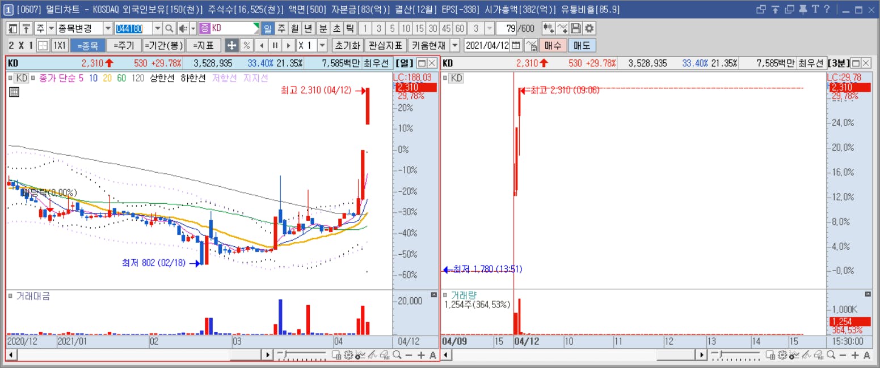880x368 pixels.
Task: Open the X 1 speed dropdown
Action: (322, 45)
